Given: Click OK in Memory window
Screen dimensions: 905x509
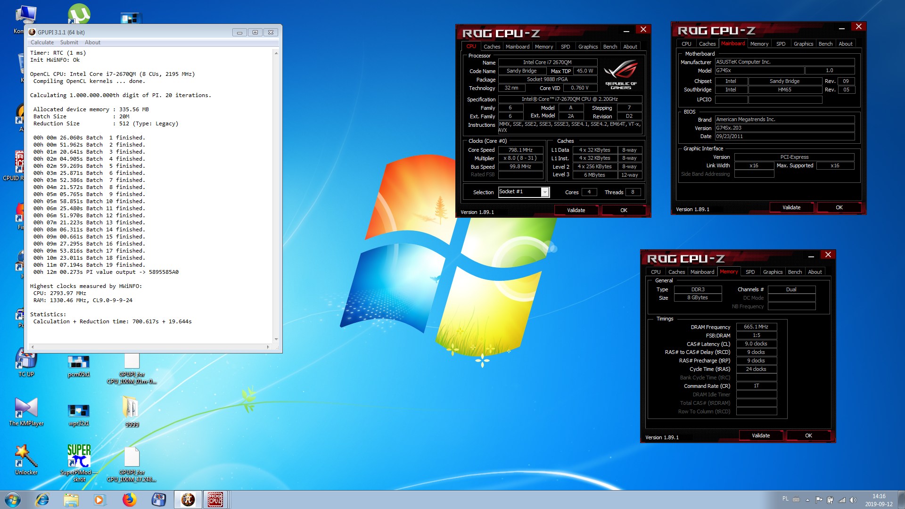Looking at the screenshot, I should (808, 435).
